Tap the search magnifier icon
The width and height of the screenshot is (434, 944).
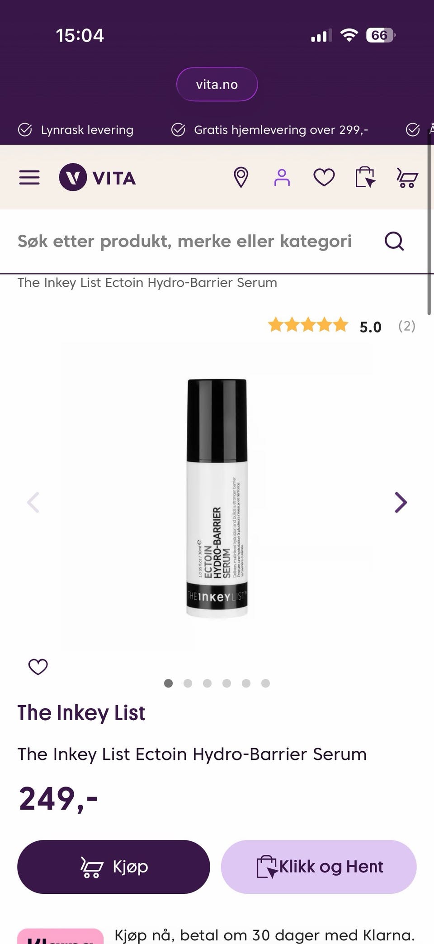(394, 241)
